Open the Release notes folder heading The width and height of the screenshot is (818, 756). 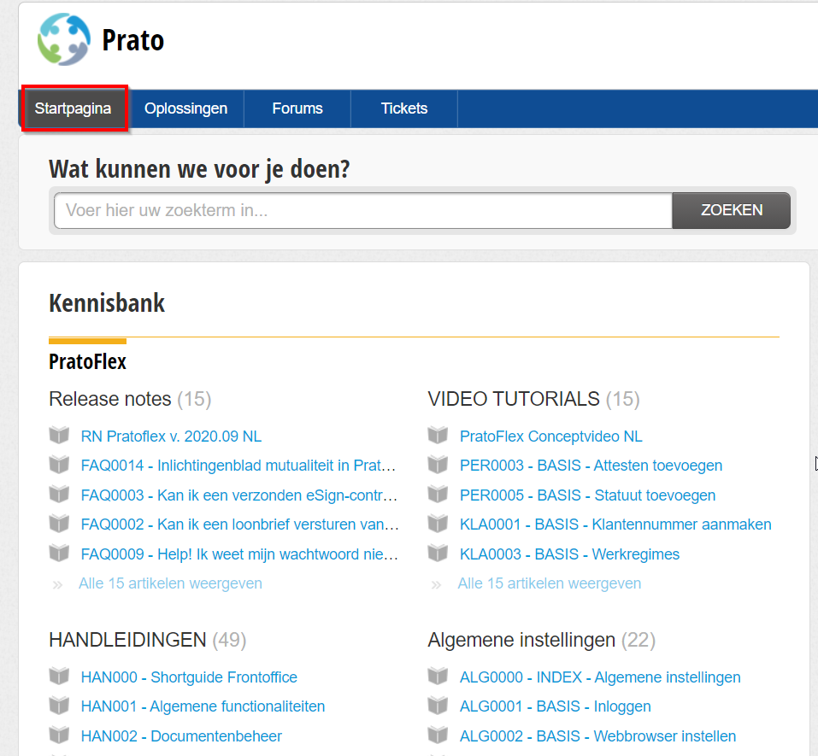tap(110, 399)
